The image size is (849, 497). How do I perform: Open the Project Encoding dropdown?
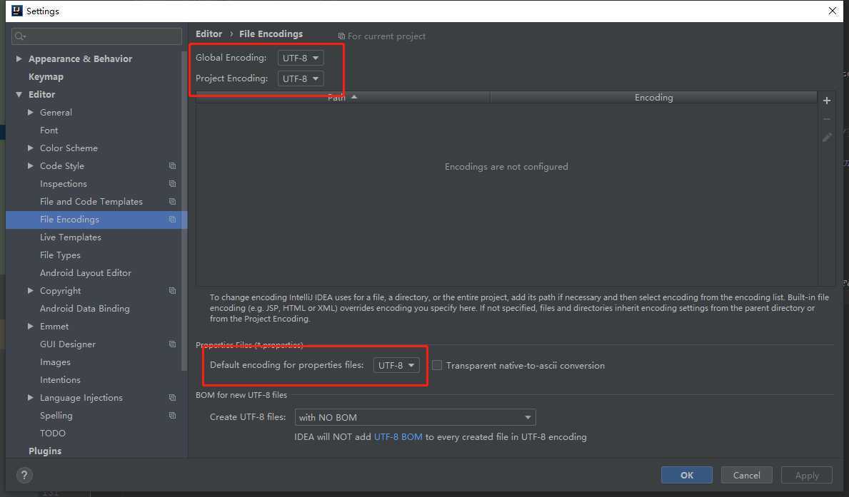click(x=301, y=78)
